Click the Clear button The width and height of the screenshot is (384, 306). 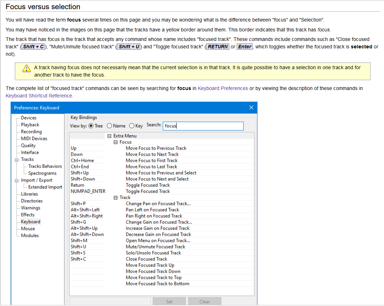[205, 301]
